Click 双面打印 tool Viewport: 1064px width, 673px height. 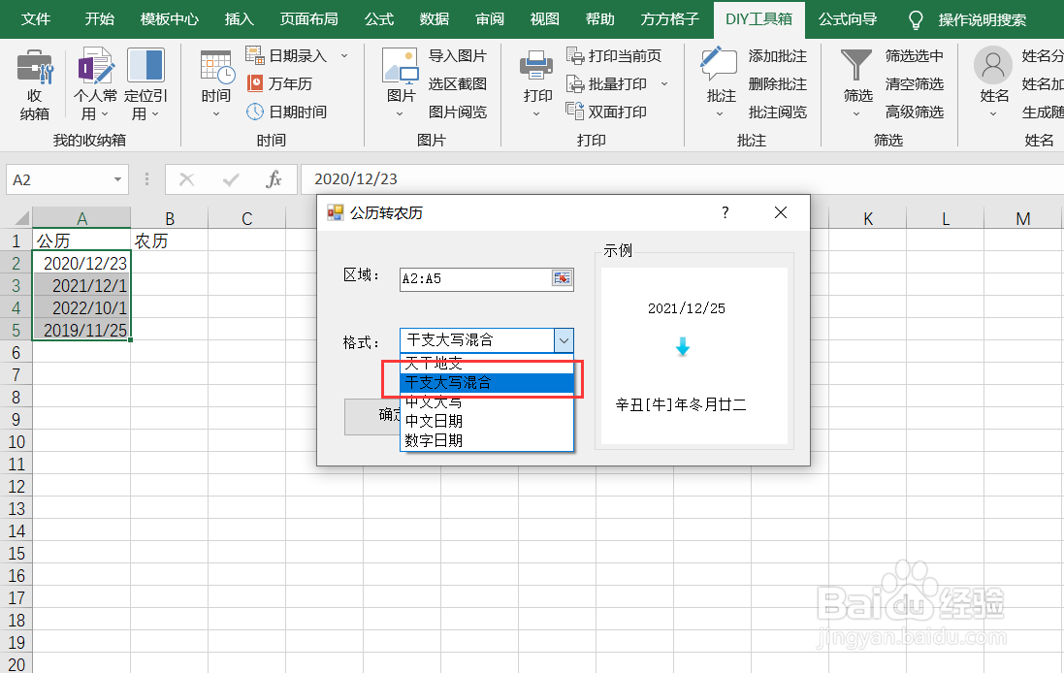tap(606, 112)
